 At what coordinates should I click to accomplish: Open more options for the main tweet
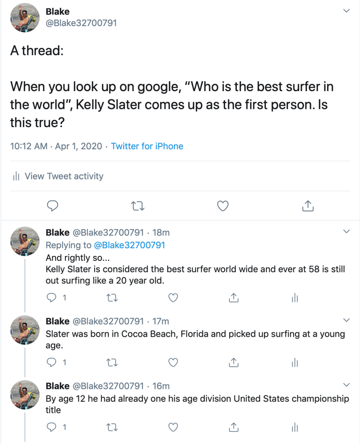click(x=346, y=11)
